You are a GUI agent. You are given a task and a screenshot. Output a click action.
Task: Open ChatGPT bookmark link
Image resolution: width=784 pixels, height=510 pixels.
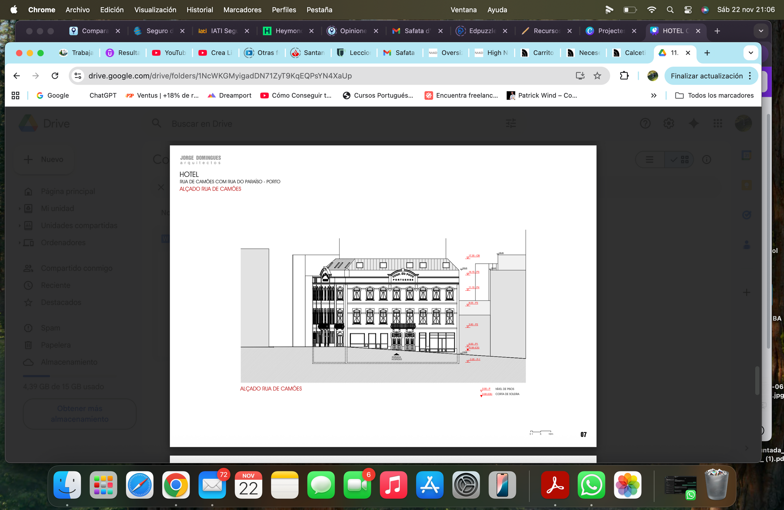coord(103,95)
